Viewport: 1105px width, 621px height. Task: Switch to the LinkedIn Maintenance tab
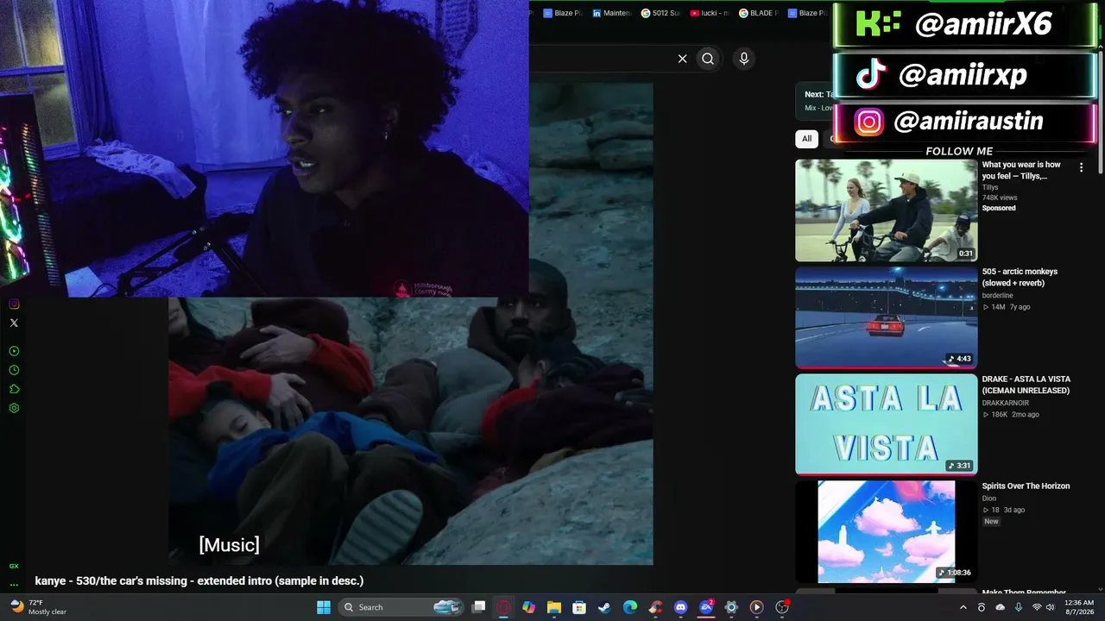coord(611,13)
